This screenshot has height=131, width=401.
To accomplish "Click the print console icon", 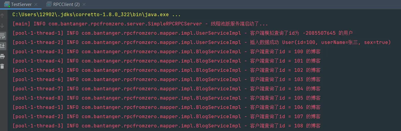I will click(2, 56).
